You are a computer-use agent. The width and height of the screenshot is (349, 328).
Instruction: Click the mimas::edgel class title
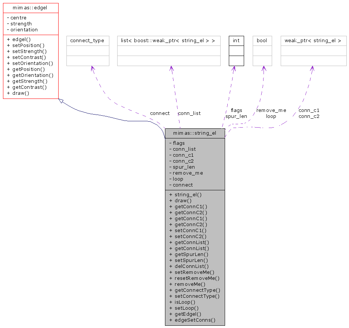point(31,7)
